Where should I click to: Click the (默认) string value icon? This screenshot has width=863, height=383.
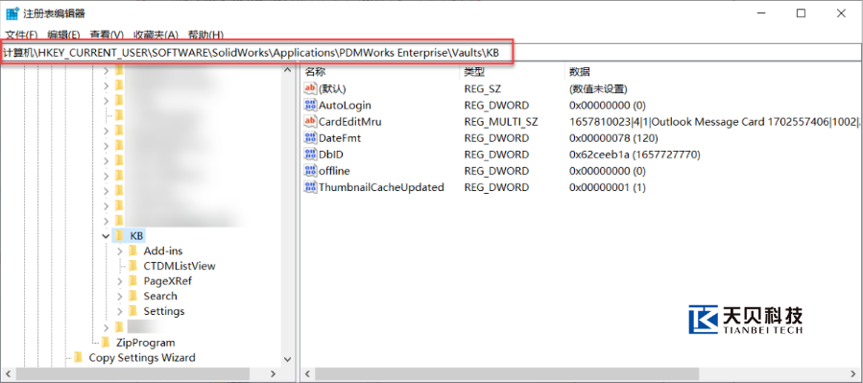click(x=310, y=88)
